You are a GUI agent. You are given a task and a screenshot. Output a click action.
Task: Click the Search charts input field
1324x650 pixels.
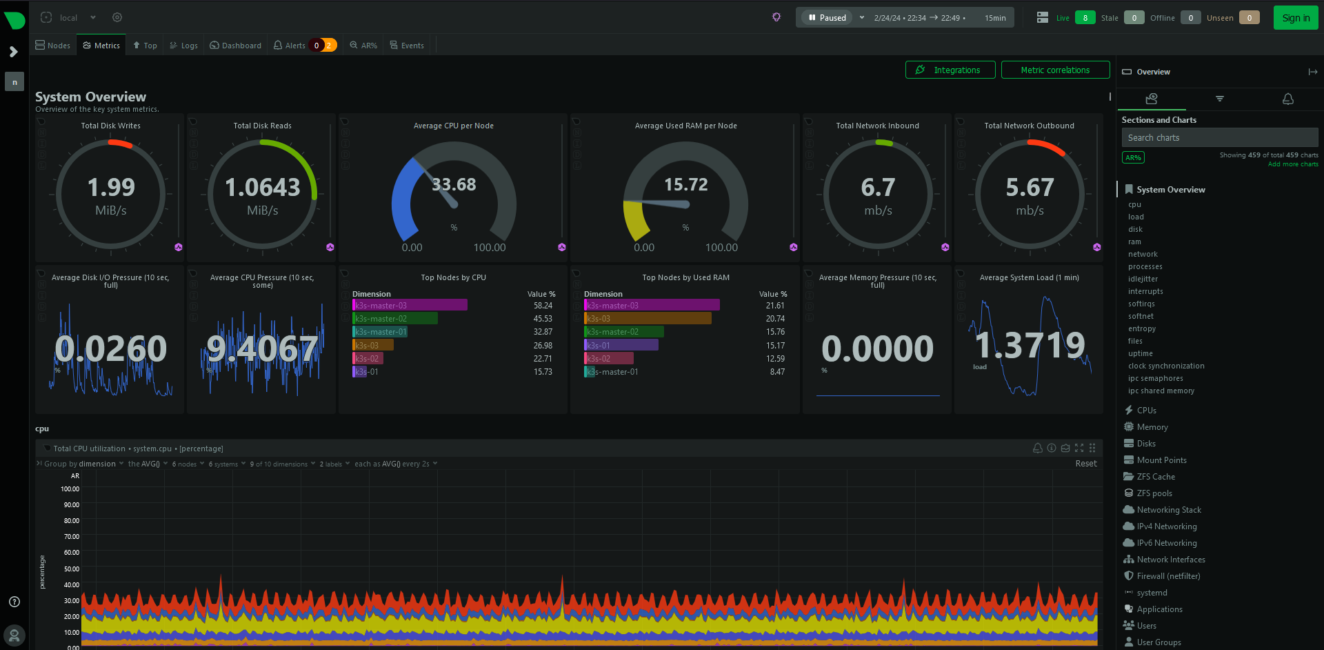click(1220, 137)
